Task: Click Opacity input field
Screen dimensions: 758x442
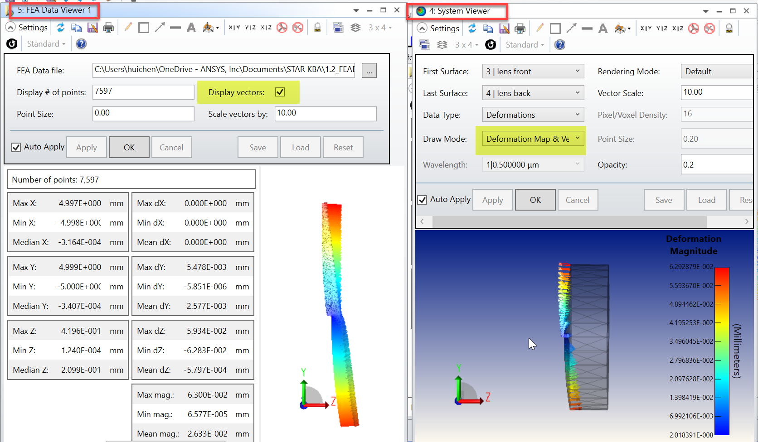Action: 717,164
